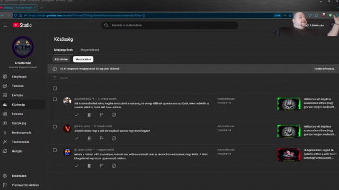Report the Wifi név és jelszó comment
339x190 pixels.
point(101,138)
